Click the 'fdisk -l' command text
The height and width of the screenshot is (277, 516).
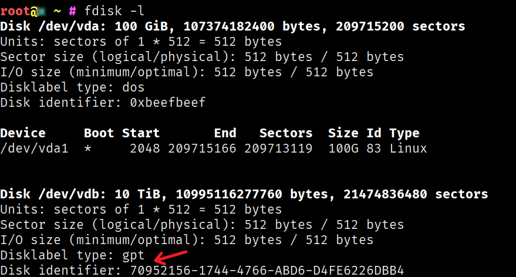point(114,11)
